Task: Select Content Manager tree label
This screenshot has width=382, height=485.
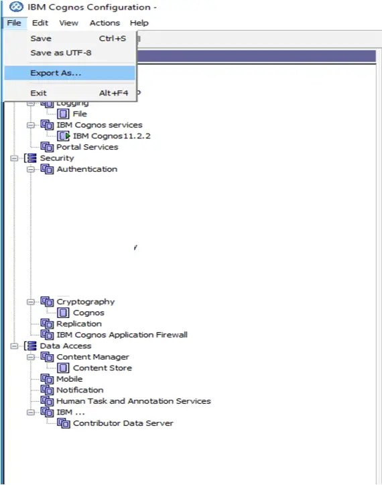Action: pos(92,357)
